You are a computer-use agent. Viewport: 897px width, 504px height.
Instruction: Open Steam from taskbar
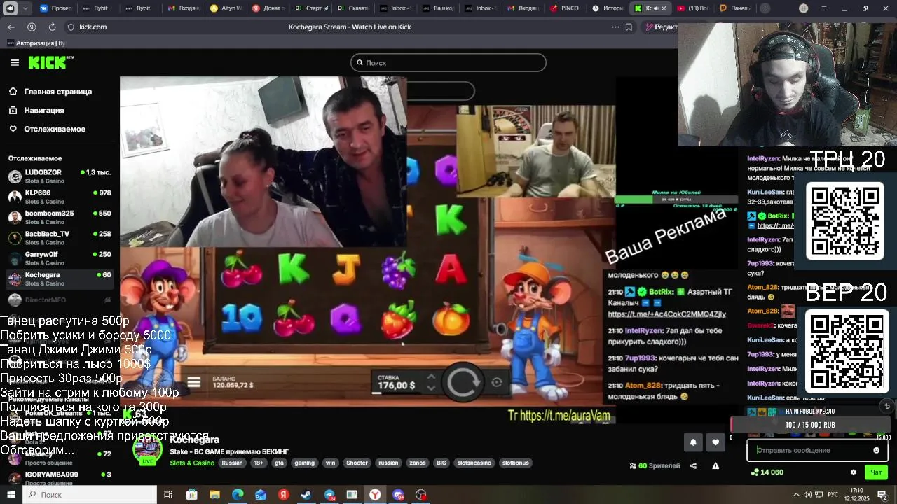click(x=306, y=495)
